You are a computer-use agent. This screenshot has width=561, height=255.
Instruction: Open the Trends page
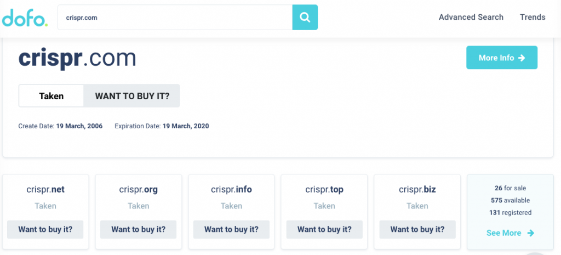(533, 17)
